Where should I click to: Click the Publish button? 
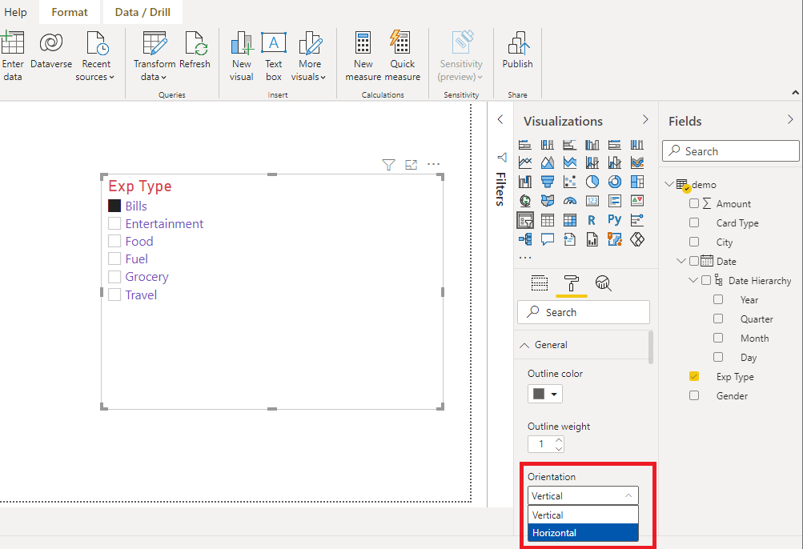pos(516,54)
